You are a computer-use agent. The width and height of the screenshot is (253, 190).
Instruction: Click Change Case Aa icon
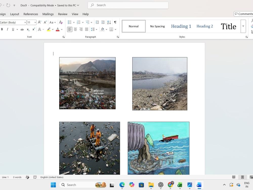pos(51,22)
